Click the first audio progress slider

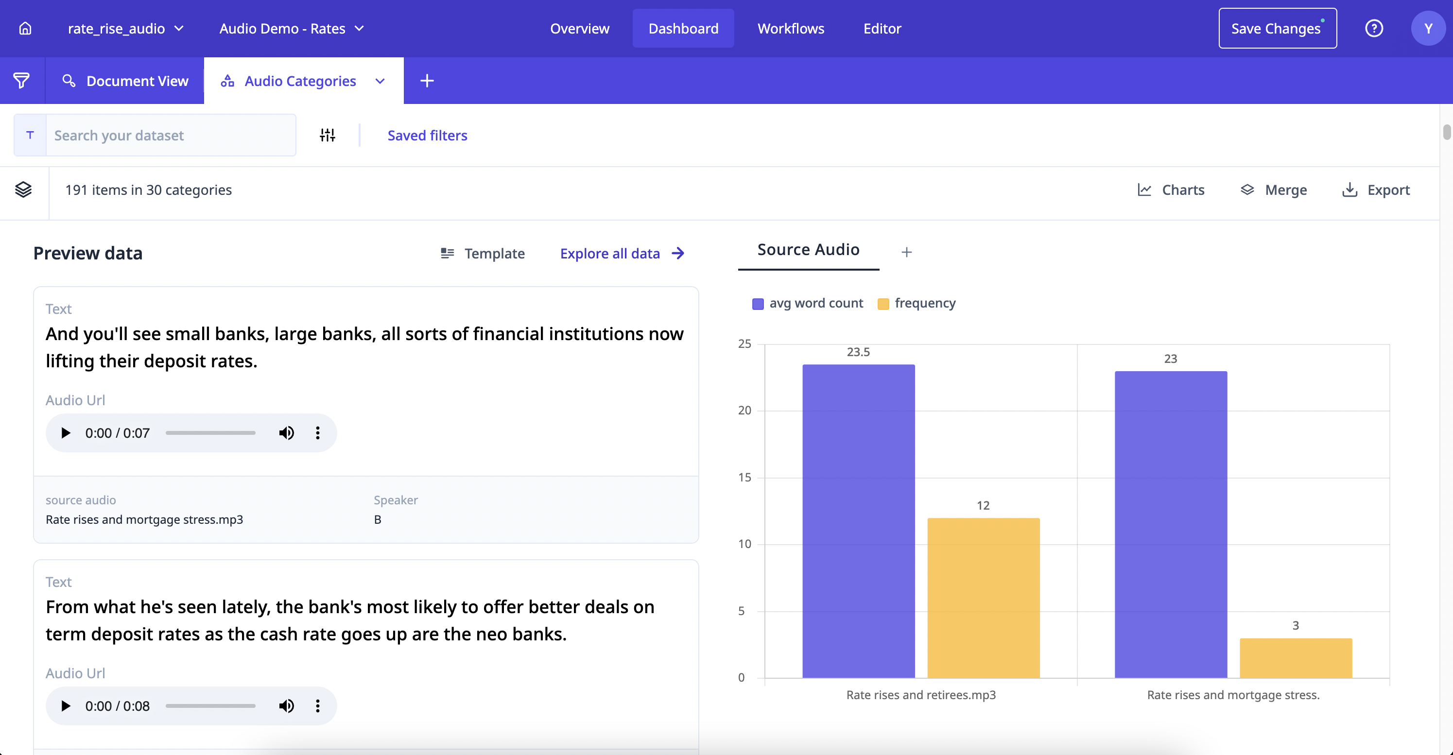coord(210,433)
